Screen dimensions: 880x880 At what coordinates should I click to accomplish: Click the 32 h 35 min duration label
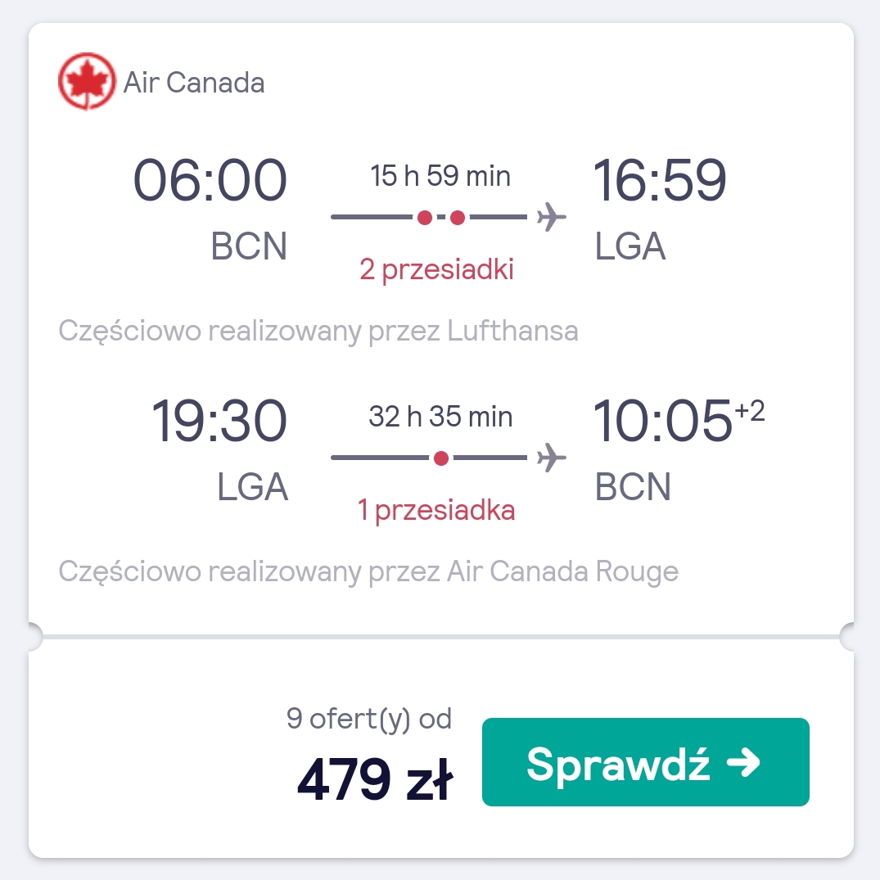pos(440,417)
